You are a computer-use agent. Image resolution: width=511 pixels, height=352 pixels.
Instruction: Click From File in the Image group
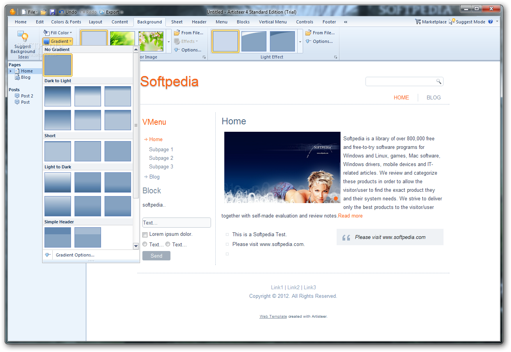[188, 33]
